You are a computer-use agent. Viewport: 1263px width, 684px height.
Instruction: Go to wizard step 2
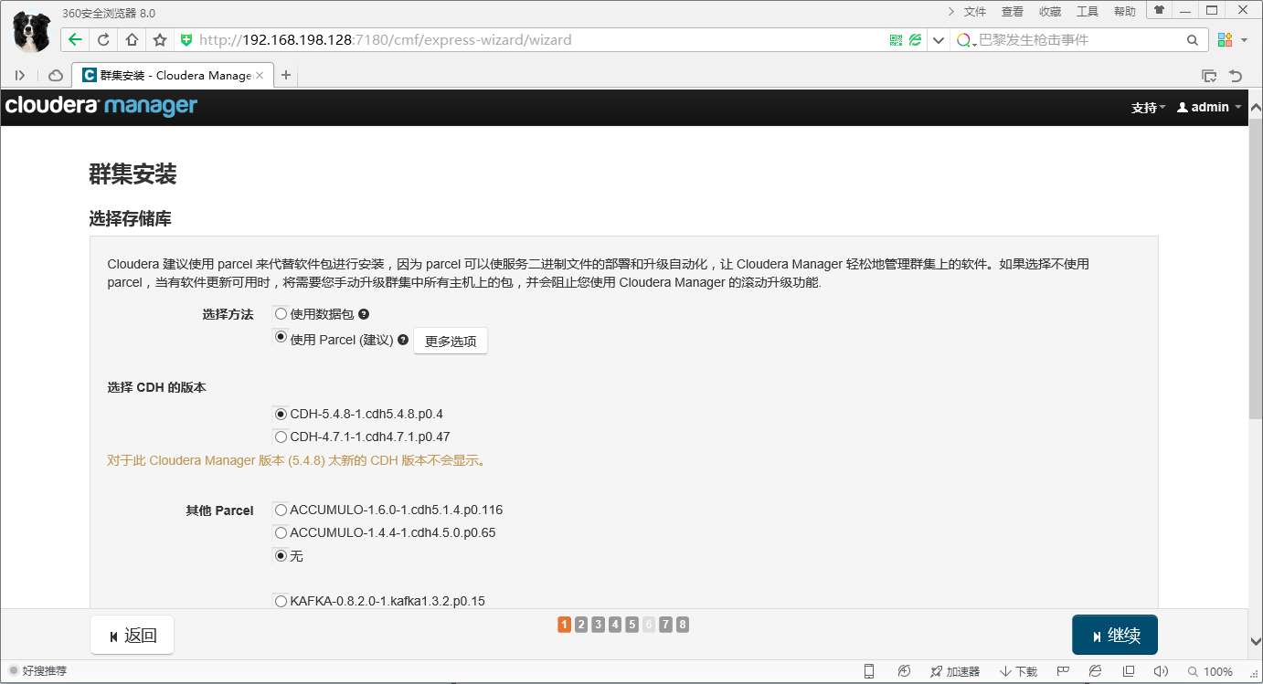[581, 625]
